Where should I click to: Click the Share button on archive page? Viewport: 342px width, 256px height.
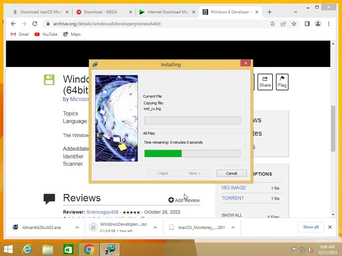(265, 82)
